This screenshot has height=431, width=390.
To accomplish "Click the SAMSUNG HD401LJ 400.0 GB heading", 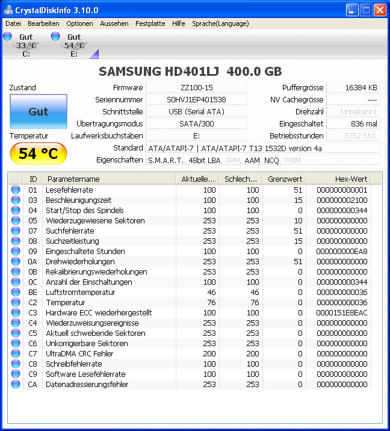I will (x=190, y=72).
